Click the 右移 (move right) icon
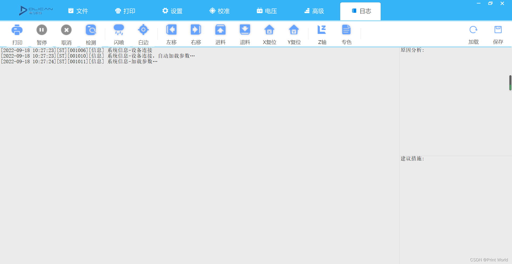The width and height of the screenshot is (512, 264). click(195, 34)
